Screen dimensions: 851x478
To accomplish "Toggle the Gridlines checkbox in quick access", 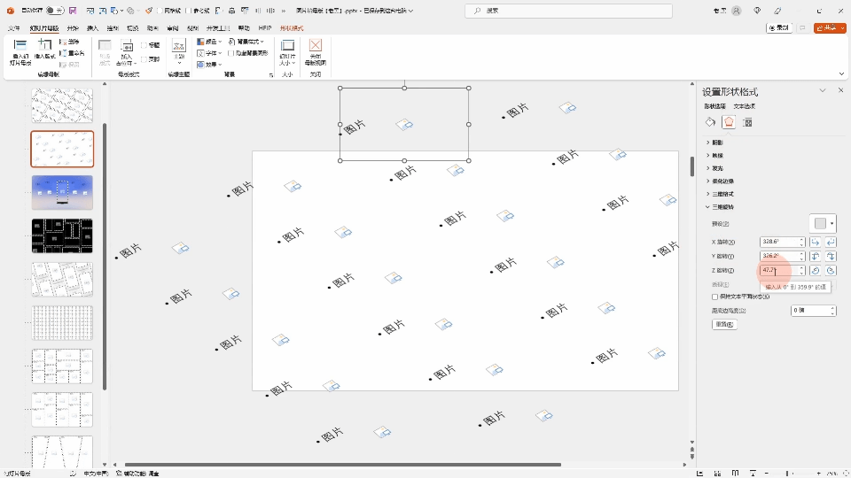I will point(160,11).
